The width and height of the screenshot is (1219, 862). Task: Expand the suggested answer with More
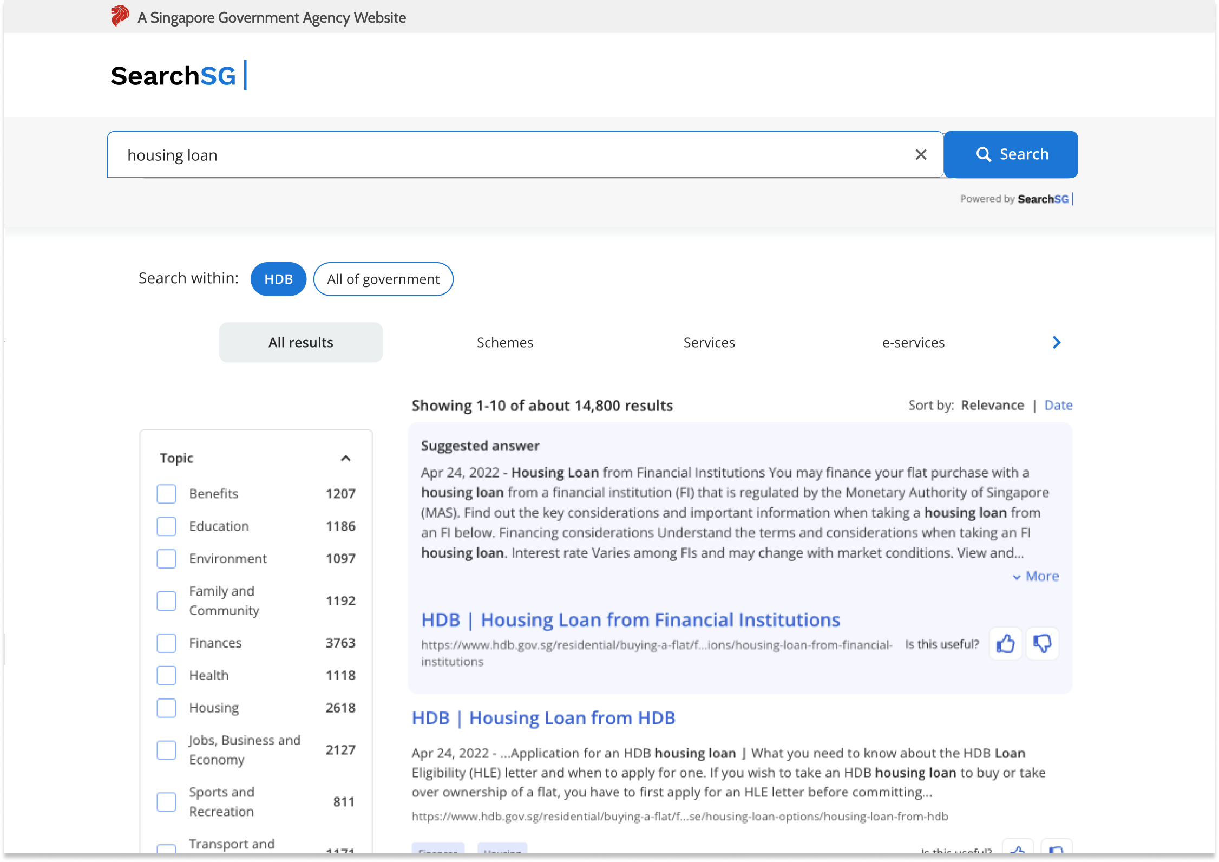[1035, 576]
